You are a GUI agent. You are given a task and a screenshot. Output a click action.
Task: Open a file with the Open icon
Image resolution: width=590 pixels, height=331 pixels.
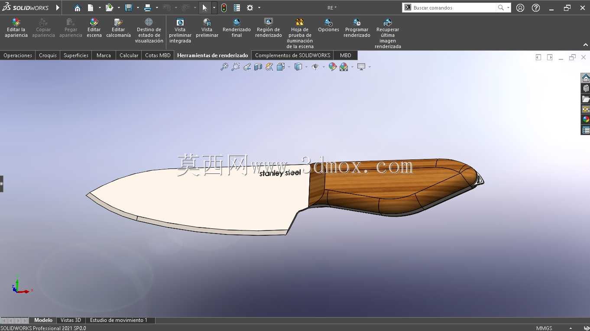tap(109, 8)
